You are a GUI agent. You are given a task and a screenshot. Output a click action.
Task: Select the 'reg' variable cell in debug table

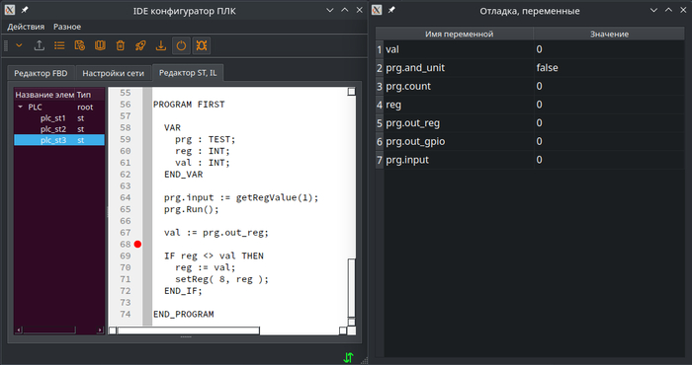pos(459,105)
